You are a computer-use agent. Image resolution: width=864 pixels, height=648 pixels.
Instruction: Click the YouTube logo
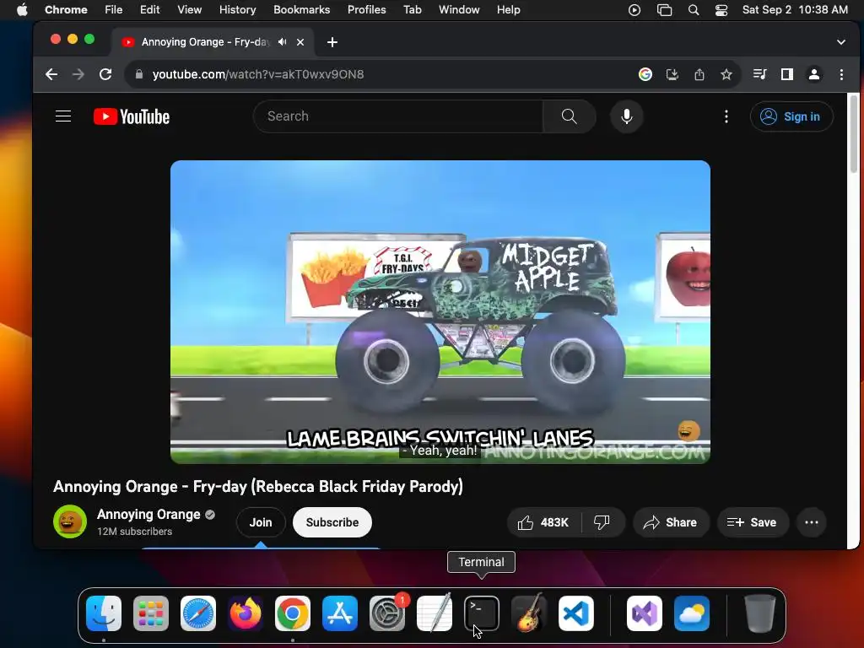click(132, 116)
